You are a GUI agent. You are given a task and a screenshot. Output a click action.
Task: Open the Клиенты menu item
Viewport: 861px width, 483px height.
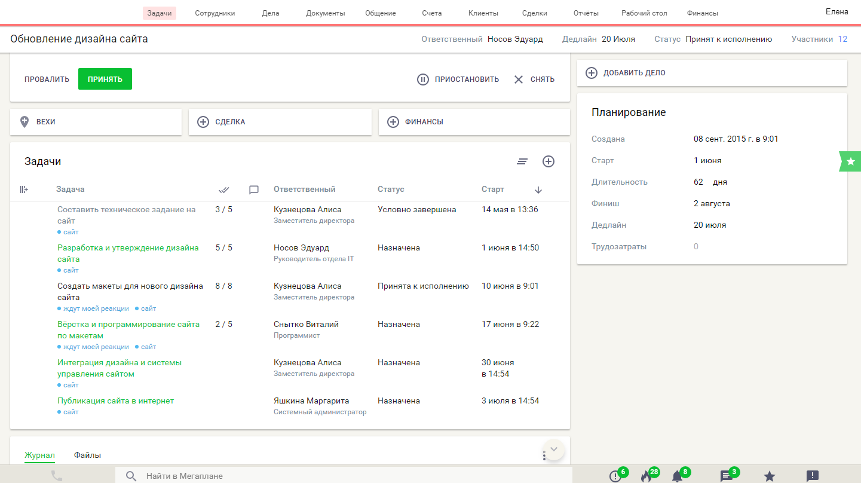[483, 13]
